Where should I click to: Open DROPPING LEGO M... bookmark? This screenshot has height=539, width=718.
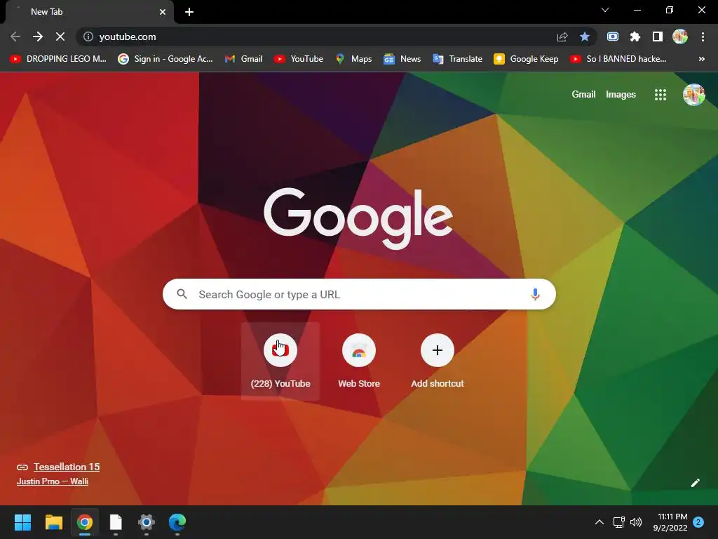(x=58, y=59)
